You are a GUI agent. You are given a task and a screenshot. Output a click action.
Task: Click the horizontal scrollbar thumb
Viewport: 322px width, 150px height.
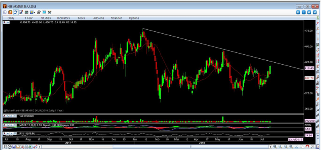[190, 147]
